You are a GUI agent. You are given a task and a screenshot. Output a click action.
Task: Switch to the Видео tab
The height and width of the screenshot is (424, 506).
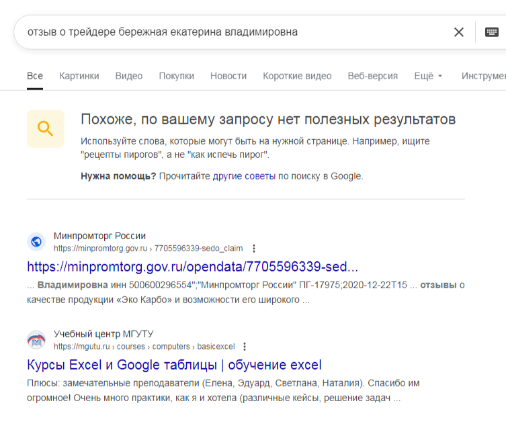tap(129, 76)
